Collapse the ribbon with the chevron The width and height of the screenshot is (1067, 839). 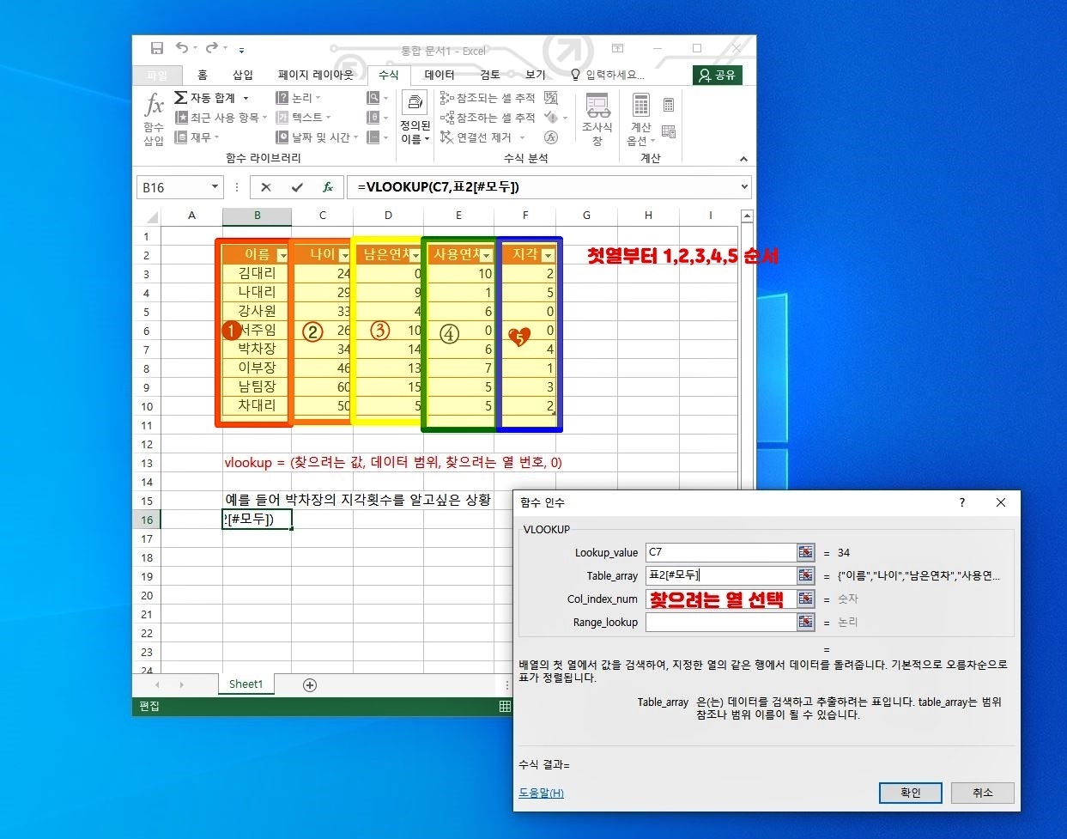click(743, 159)
